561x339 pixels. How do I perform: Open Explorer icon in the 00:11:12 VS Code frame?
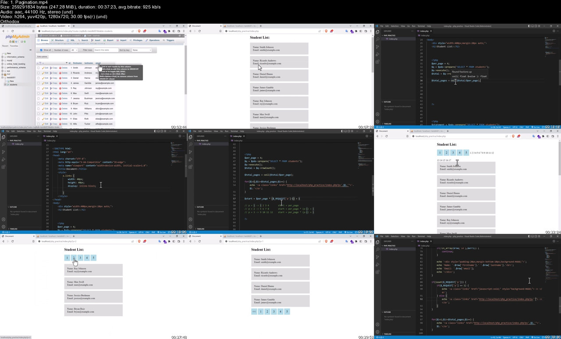coord(377,32)
